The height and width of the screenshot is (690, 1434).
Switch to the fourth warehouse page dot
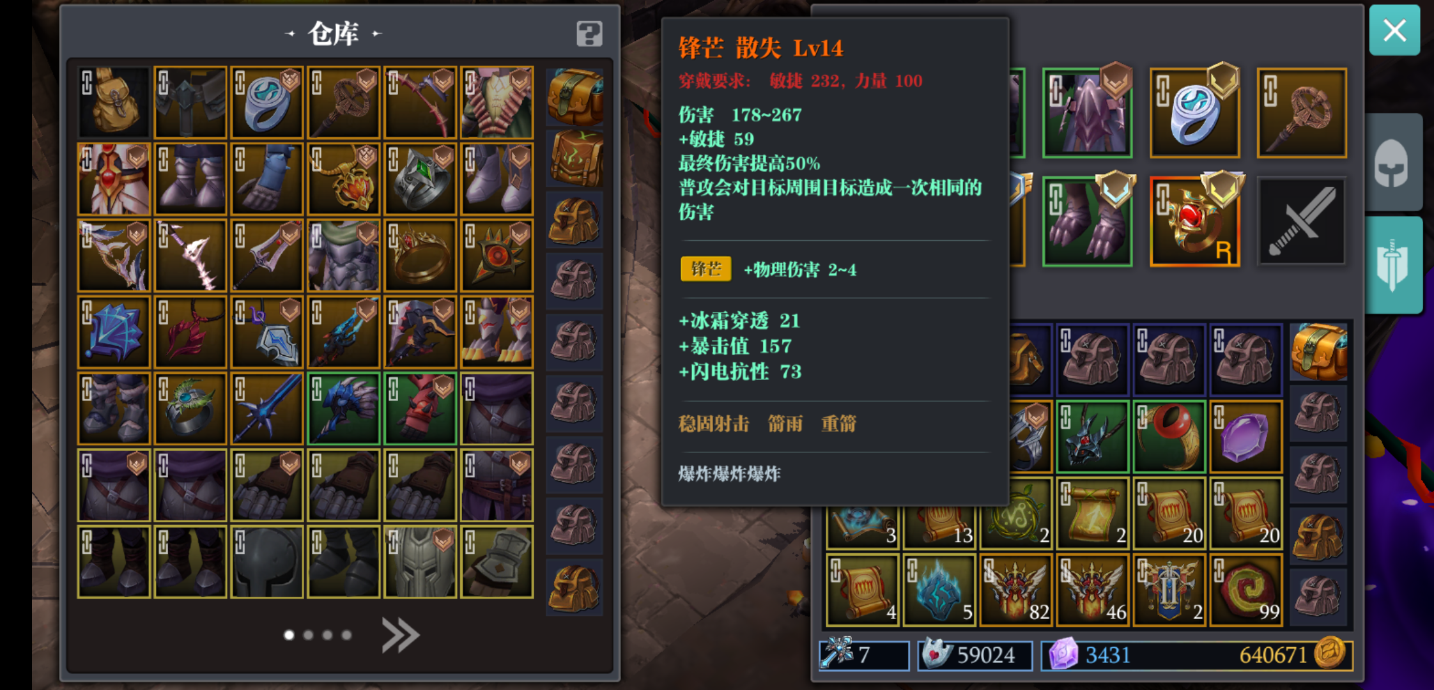click(x=346, y=635)
